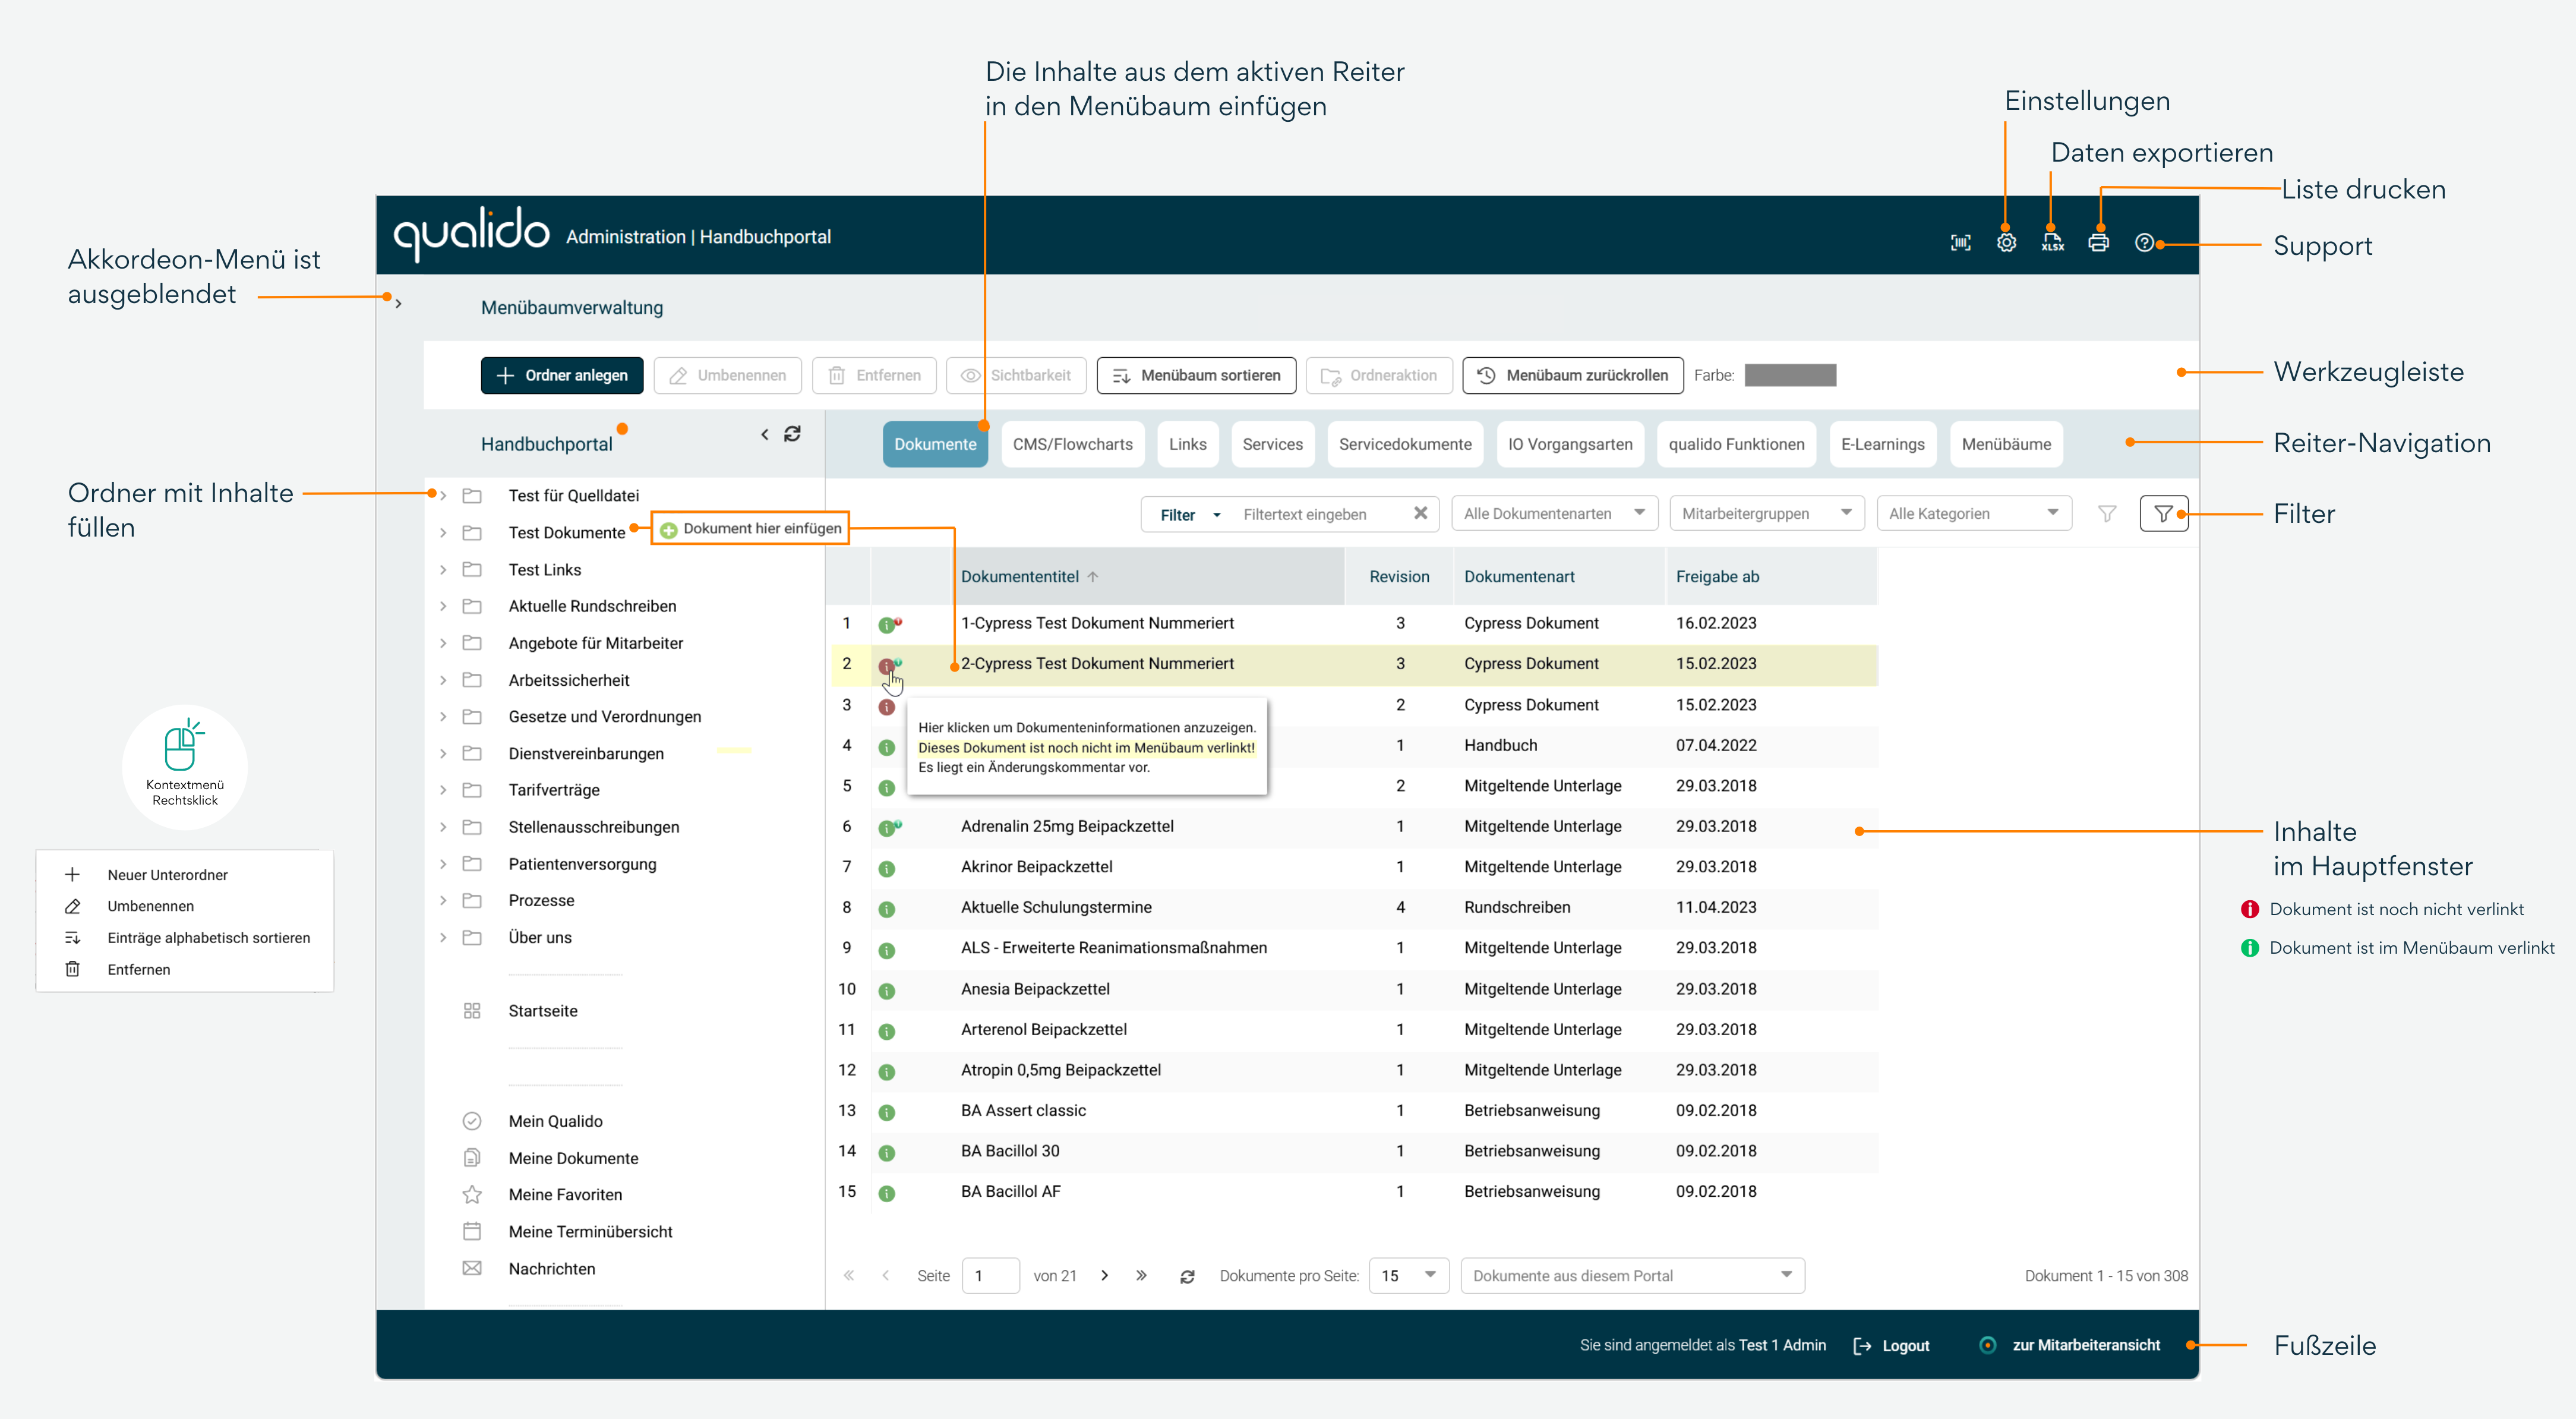Viewport: 2576px width, 1419px height.
Task: Select Entfernen in context menu
Action: click(138, 970)
